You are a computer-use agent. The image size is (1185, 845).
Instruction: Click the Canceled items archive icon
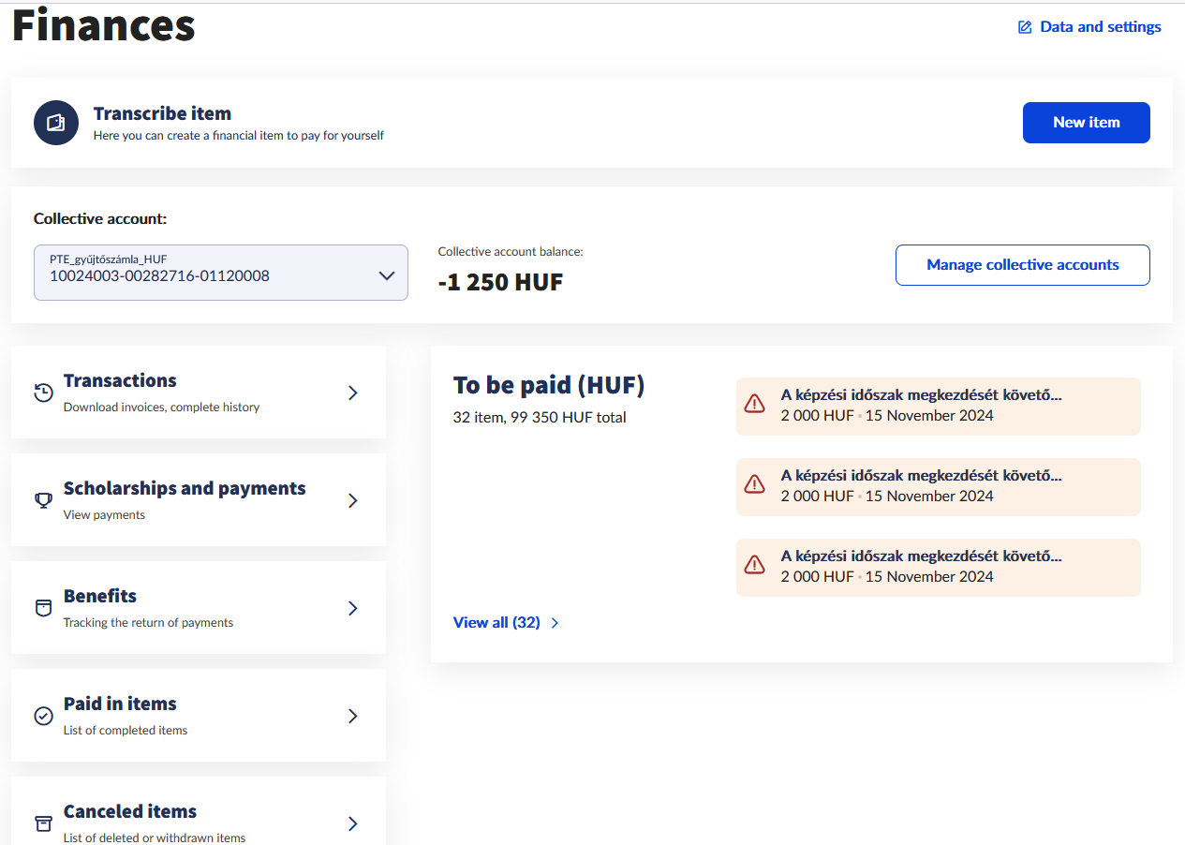[x=43, y=823]
